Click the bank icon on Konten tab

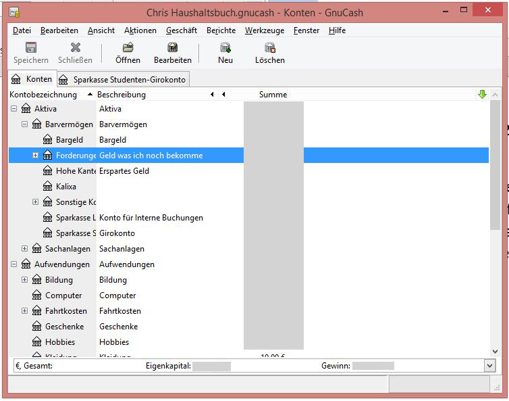point(16,79)
